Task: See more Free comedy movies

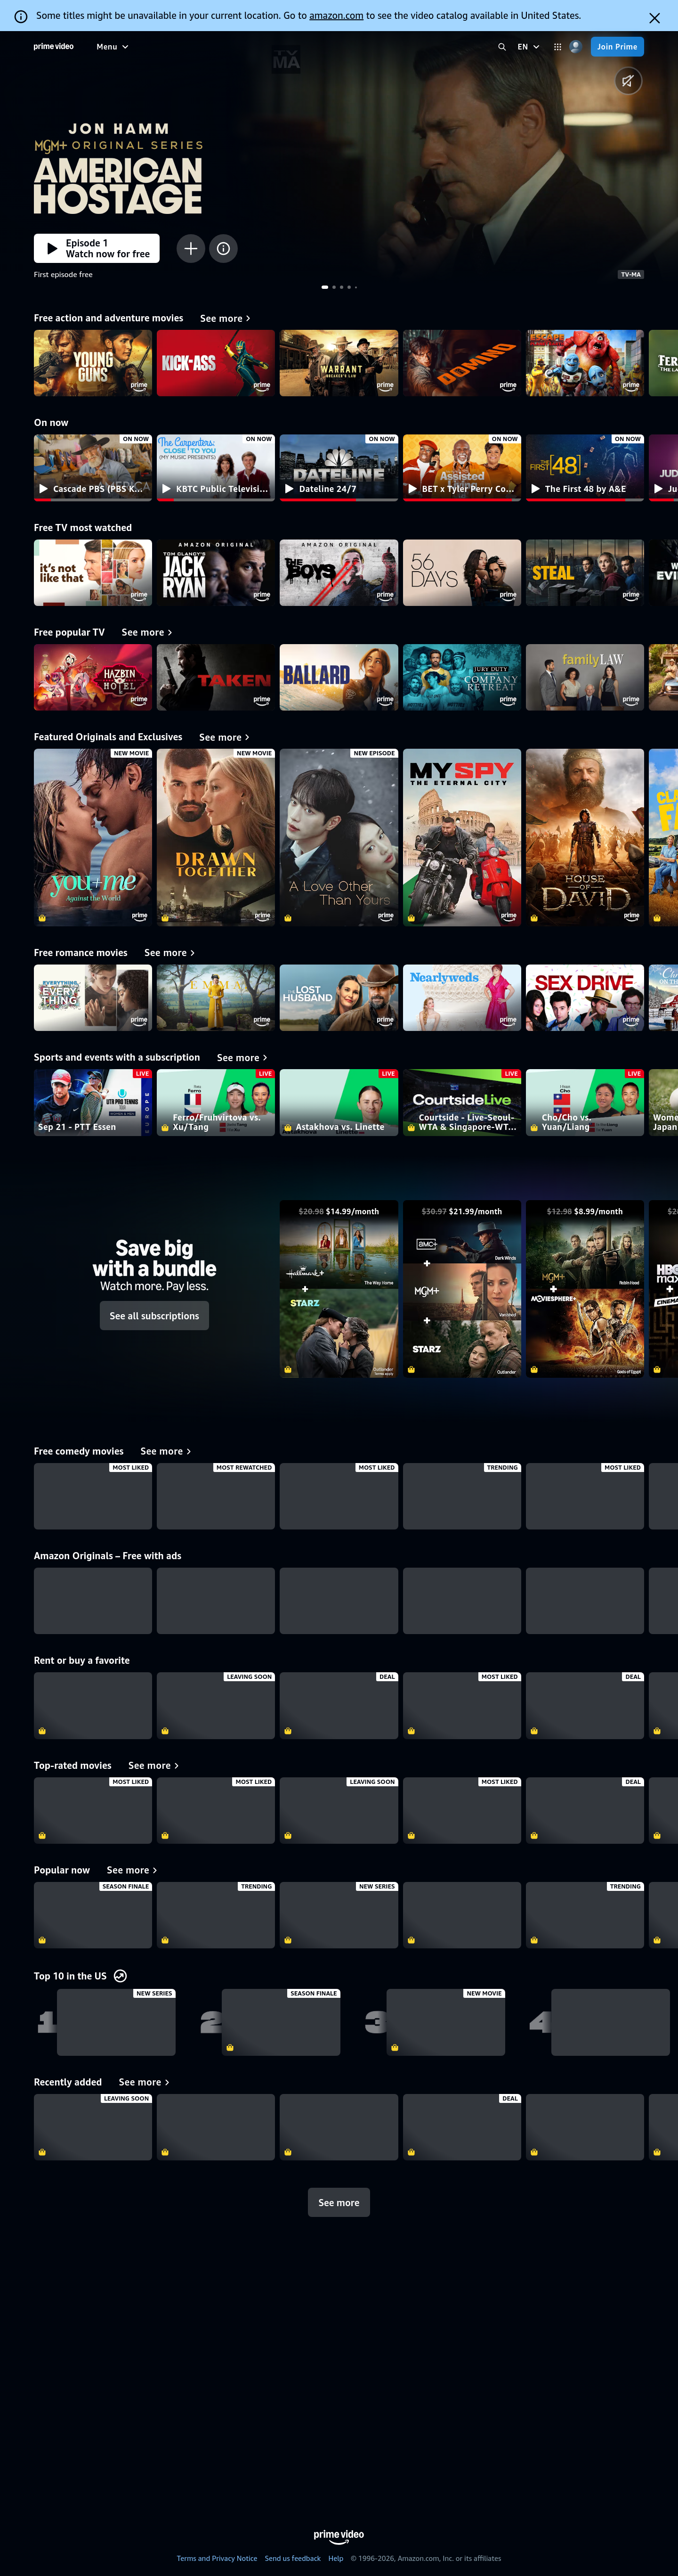Action: (166, 1452)
